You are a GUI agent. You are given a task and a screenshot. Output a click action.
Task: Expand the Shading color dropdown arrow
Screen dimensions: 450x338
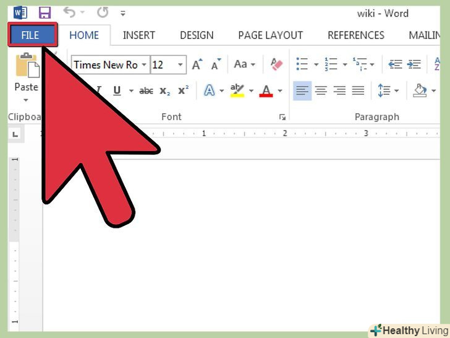tap(434, 91)
